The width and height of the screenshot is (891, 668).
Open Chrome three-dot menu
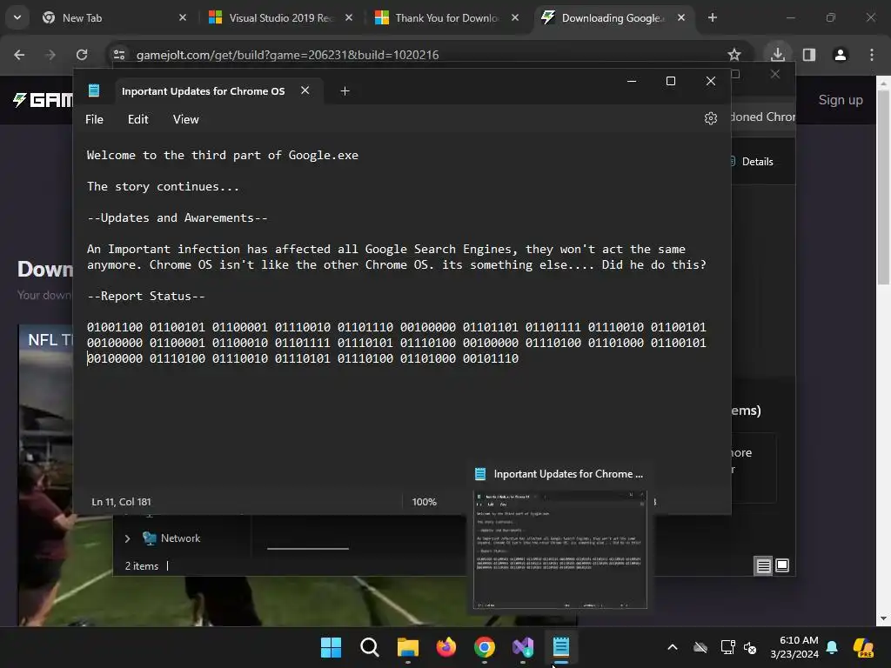(x=872, y=55)
